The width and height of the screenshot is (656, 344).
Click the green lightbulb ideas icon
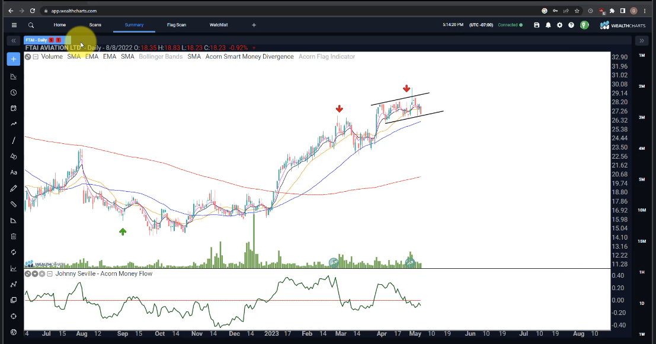[584, 25]
